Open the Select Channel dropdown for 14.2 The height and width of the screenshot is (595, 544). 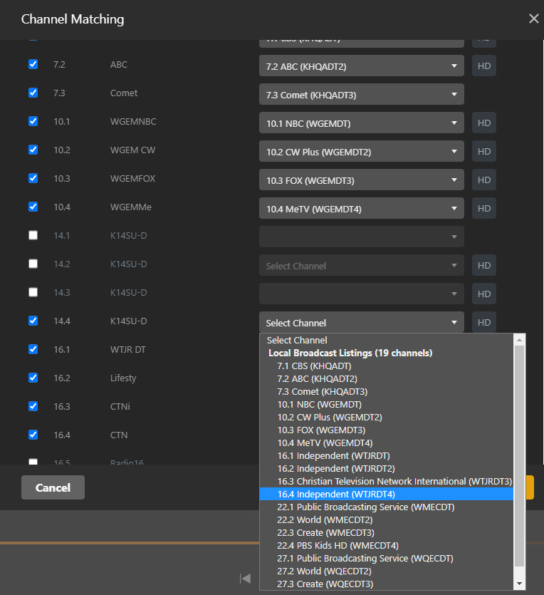point(362,265)
